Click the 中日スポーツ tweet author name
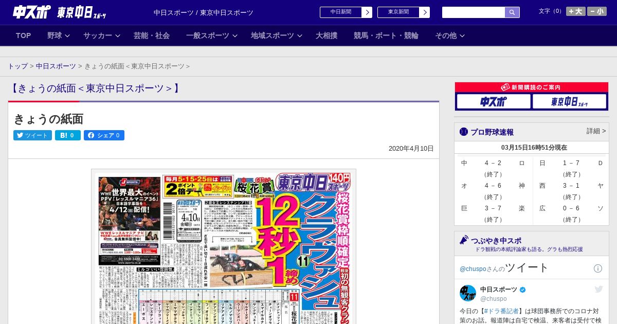The image size is (617, 324). (x=499, y=290)
